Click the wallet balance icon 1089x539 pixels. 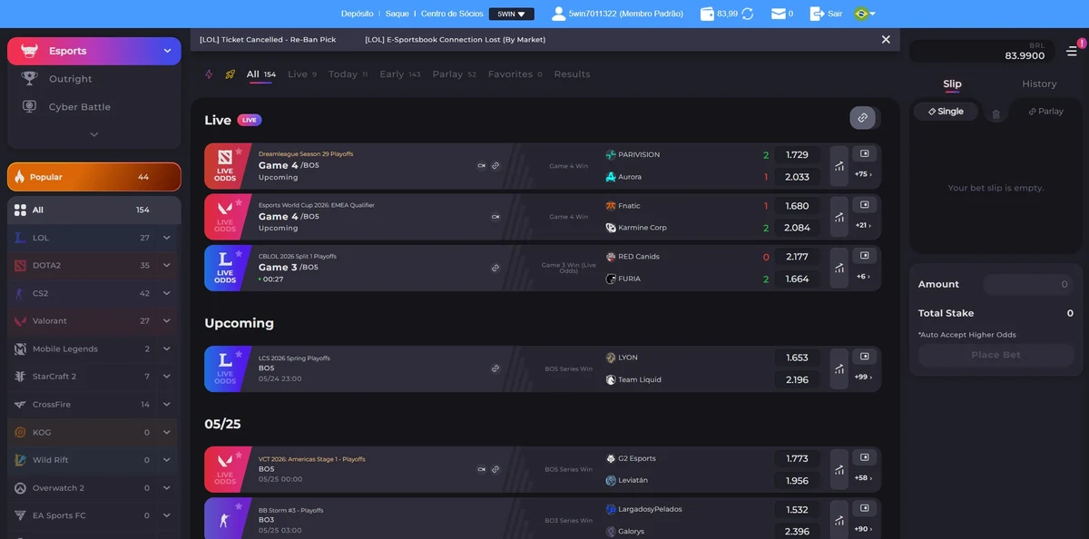click(707, 14)
